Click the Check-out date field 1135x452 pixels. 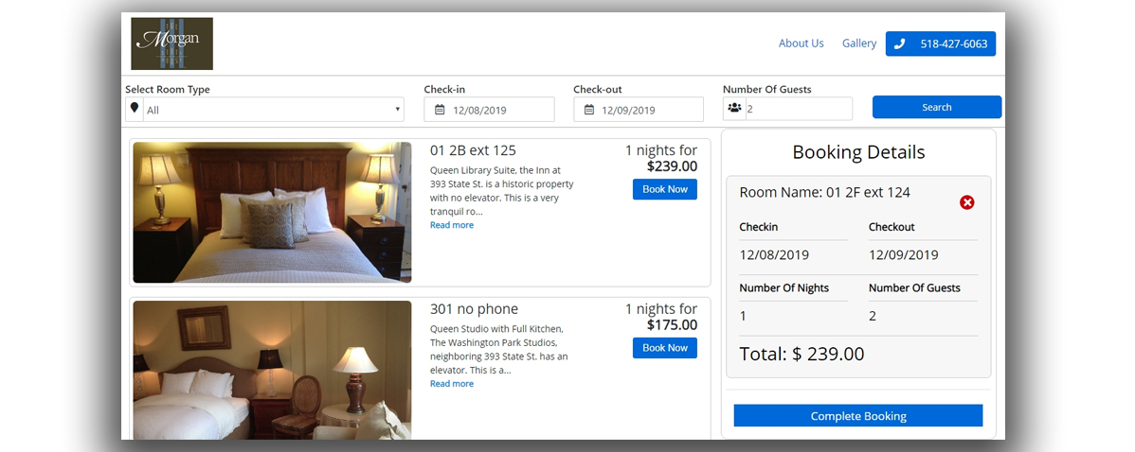(649, 110)
